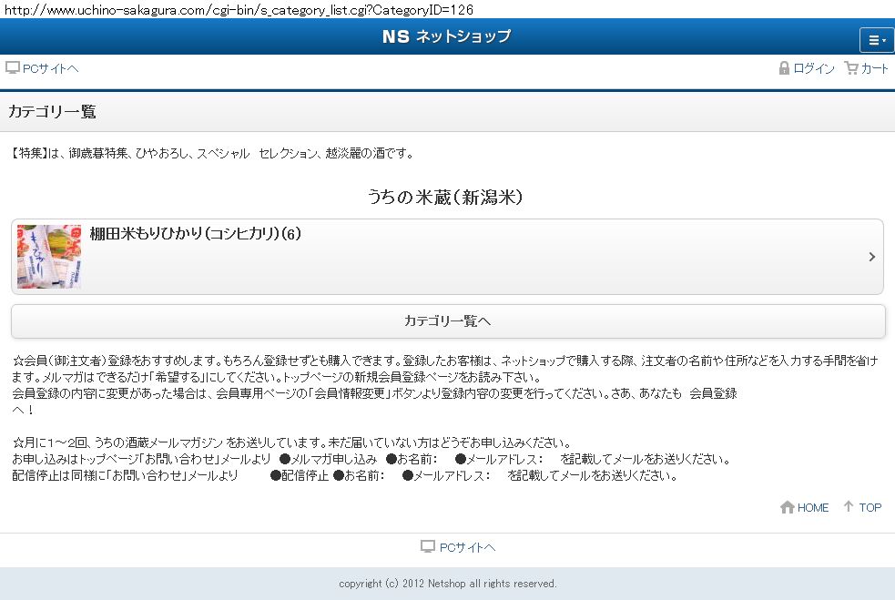Go to the HOME text link

point(813,508)
